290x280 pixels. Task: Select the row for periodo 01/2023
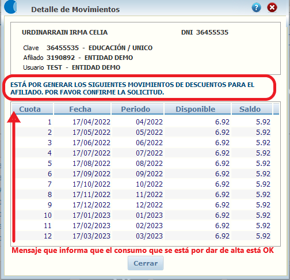coord(143,215)
